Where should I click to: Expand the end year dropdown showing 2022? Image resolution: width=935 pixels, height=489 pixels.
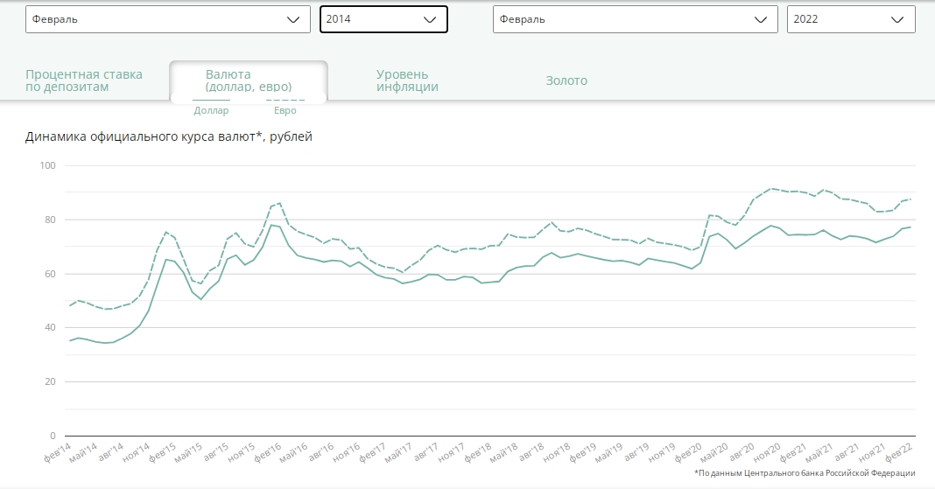(851, 19)
